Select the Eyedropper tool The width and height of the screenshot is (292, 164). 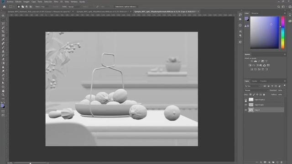point(3,39)
